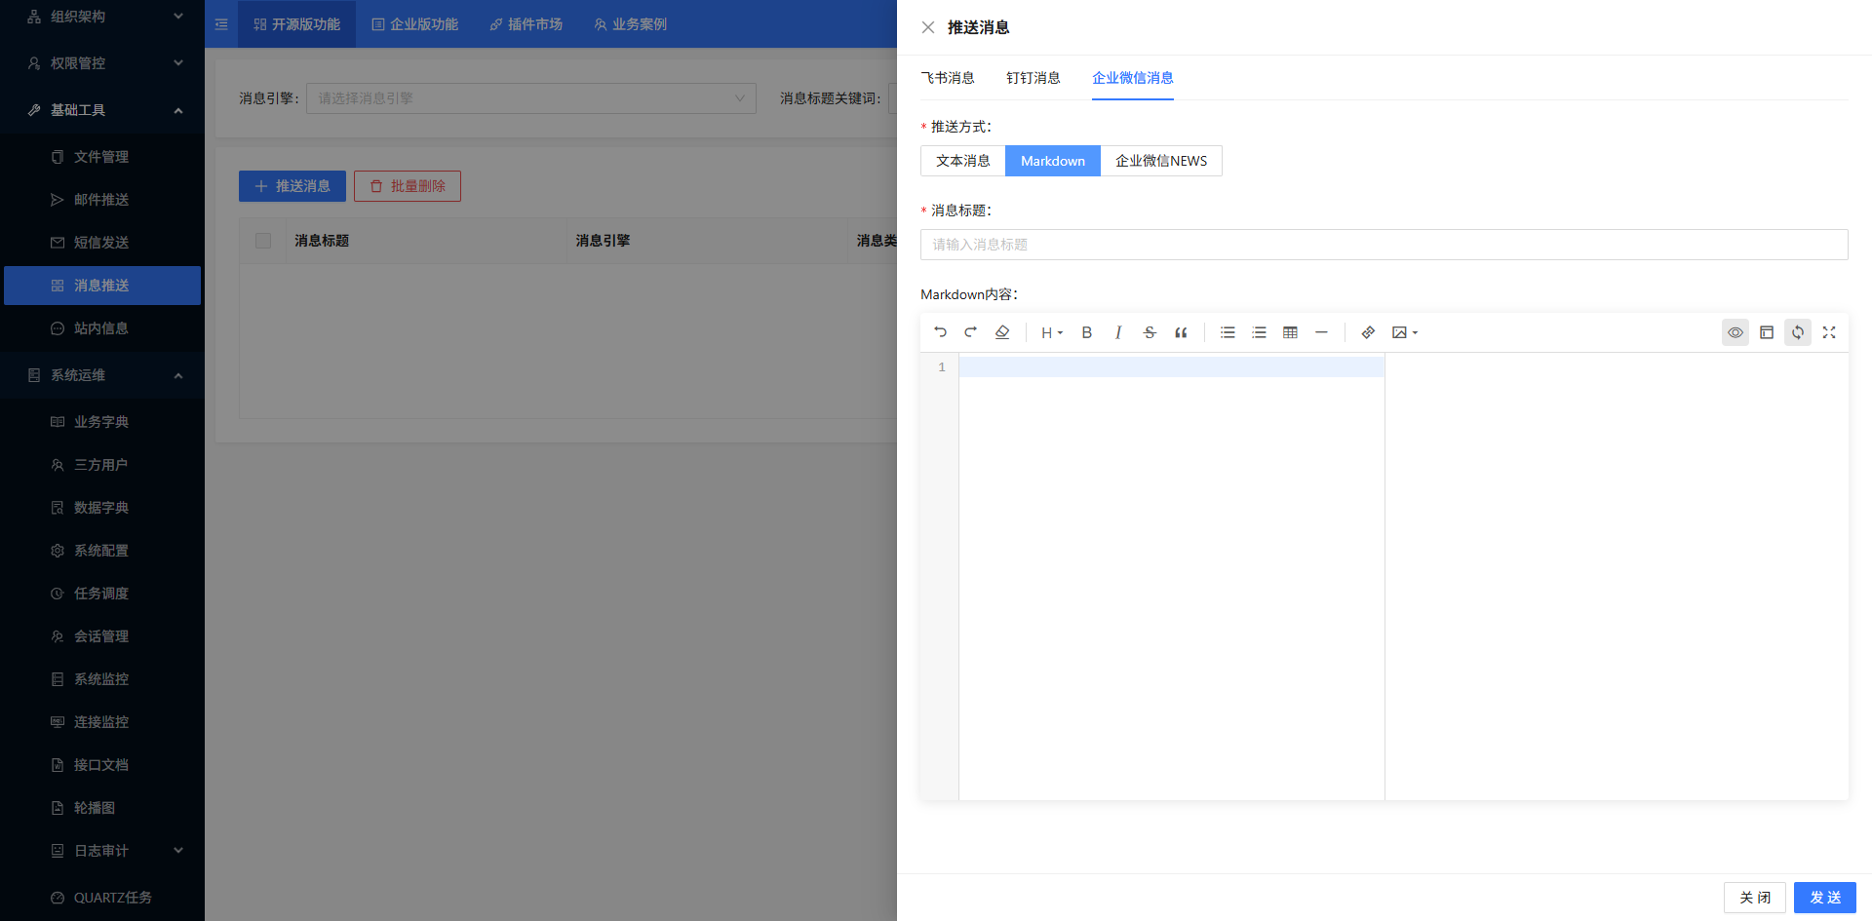Open 邮件推送 in sidebar
This screenshot has height=921, width=1872.
tap(102, 200)
